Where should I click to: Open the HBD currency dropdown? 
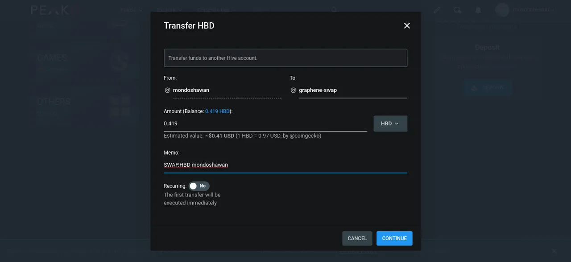point(390,123)
